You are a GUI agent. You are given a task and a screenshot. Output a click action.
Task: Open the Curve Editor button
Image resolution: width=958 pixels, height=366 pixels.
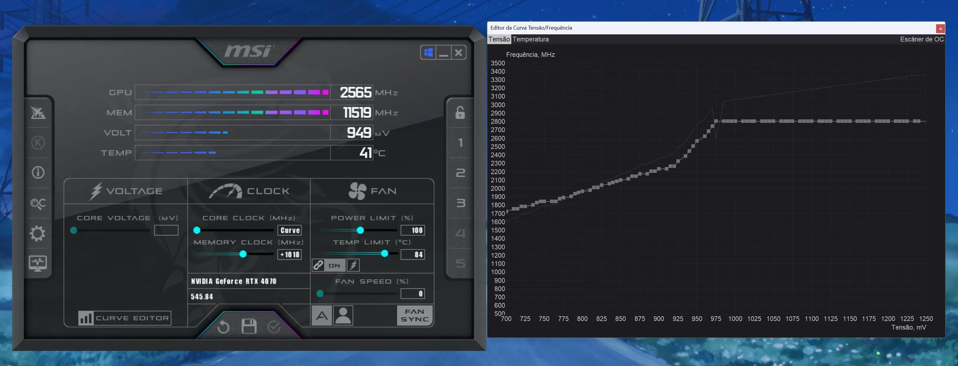[125, 318]
